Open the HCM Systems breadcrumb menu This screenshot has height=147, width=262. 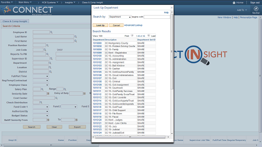coord(50,2)
